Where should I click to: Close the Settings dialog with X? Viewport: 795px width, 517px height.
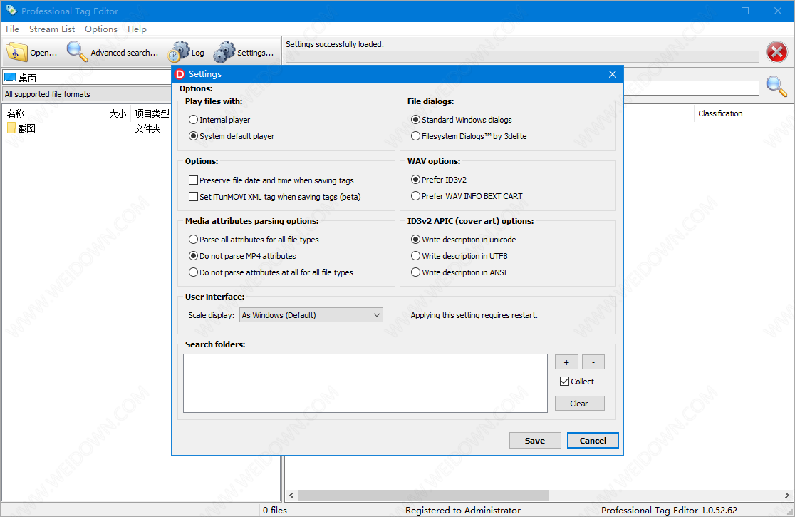point(613,74)
